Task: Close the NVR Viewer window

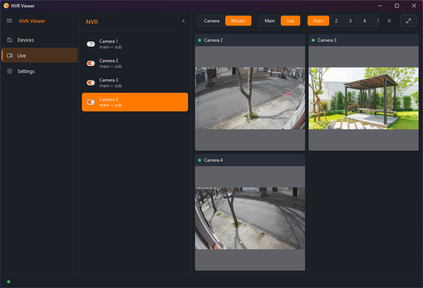Action: (x=414, y=6)
